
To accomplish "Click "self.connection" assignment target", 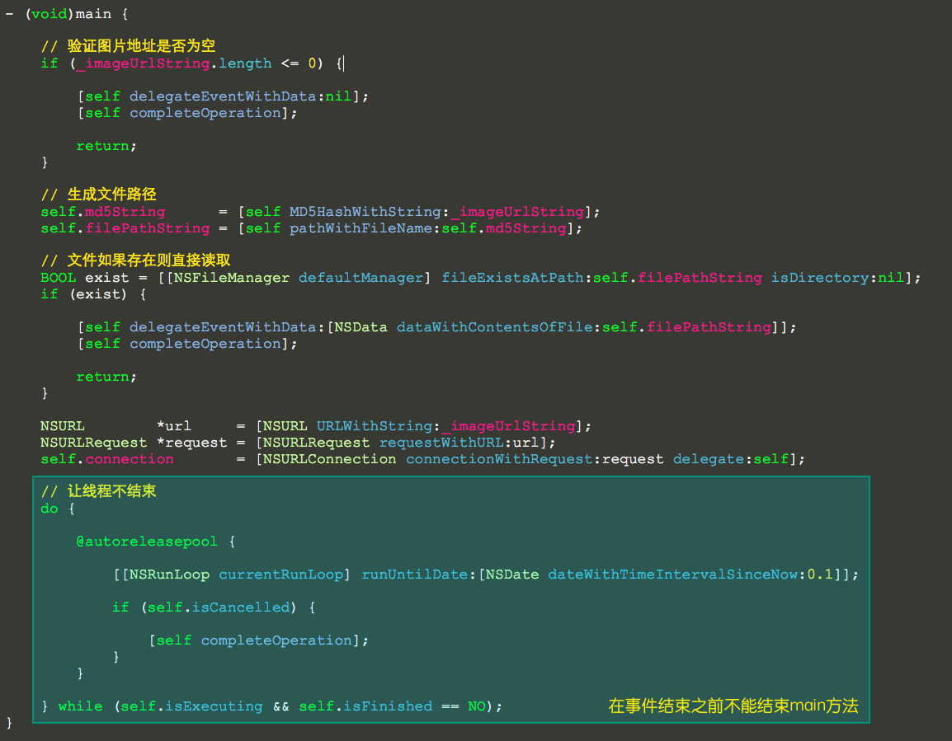I will [107, 459].
